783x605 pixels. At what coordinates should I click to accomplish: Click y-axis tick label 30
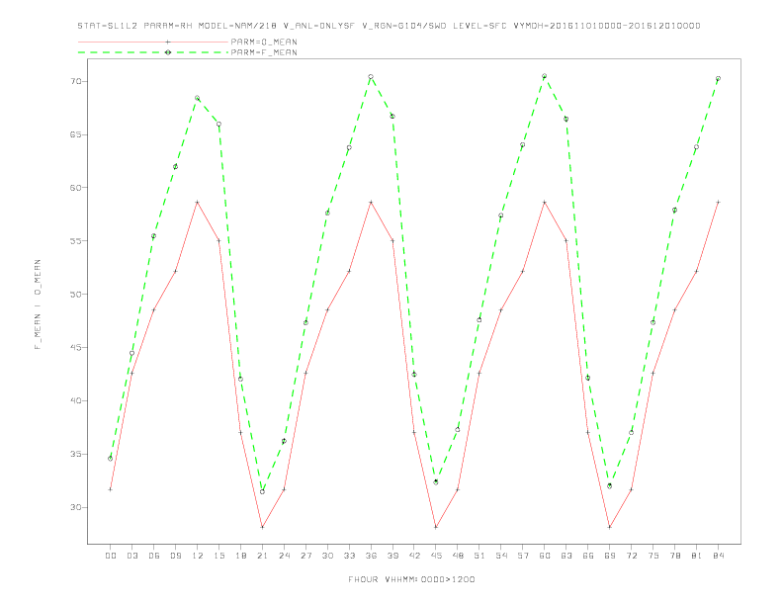coord(76,507)
